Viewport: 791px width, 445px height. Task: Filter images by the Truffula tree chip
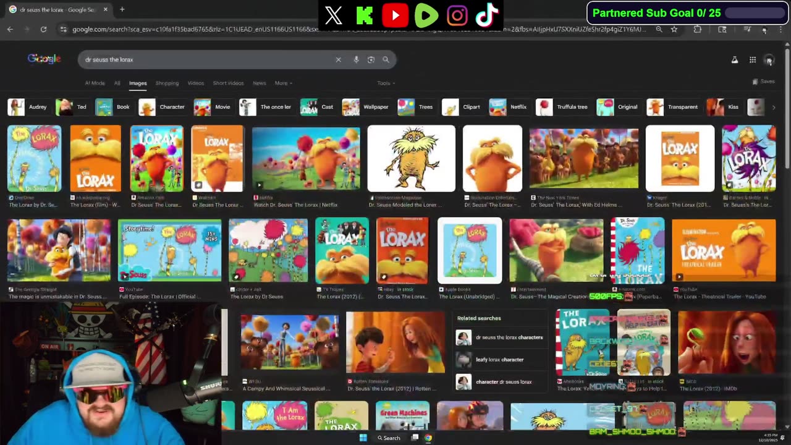tap(562, 107)
